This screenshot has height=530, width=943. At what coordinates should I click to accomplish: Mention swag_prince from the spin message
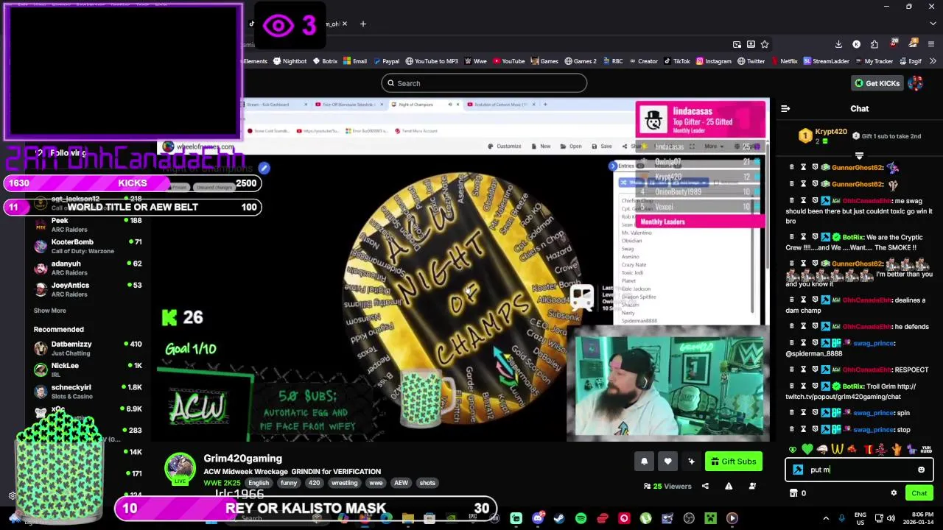(873, 413)
